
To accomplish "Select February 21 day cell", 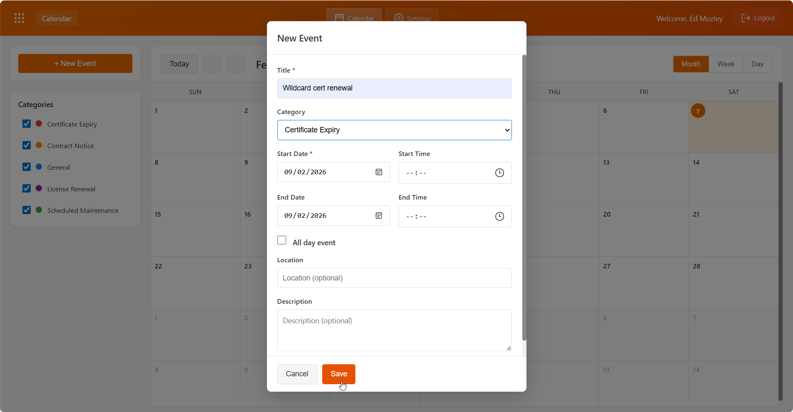I will (733, 231).
